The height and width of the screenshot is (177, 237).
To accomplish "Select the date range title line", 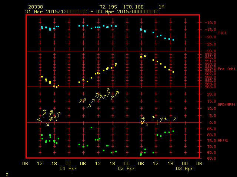I will click(x=92, y=11).
